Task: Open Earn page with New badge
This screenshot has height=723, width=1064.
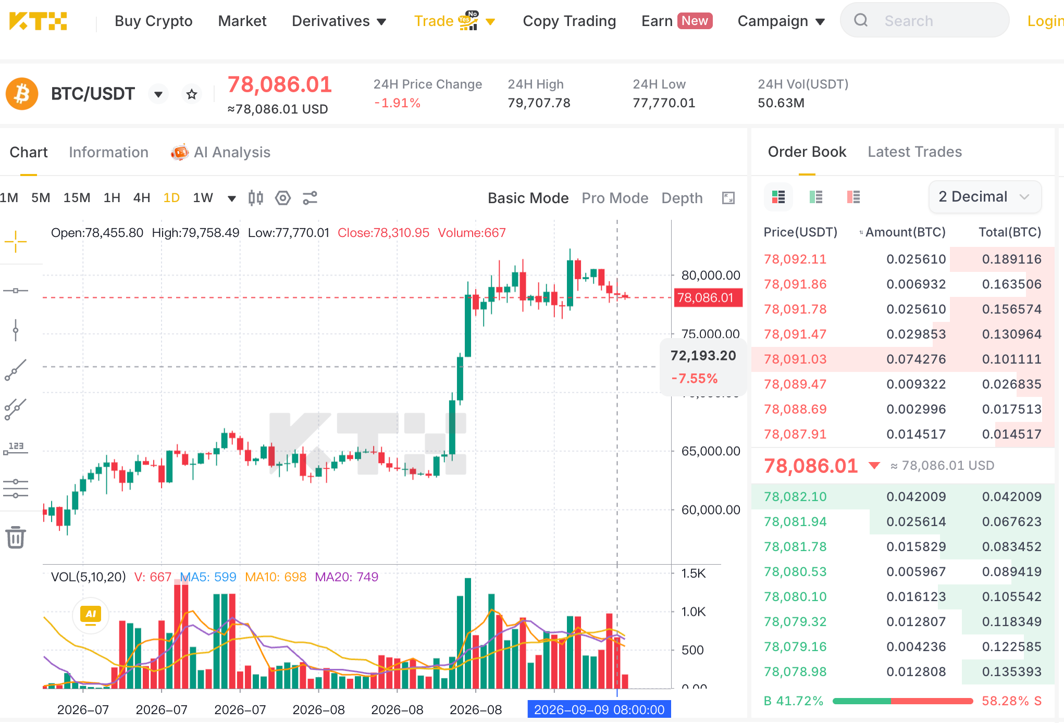Action: 677,21
